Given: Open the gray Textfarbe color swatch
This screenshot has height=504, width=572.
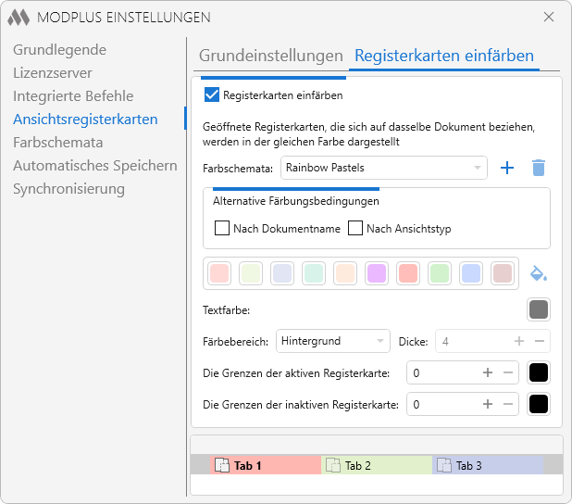Looking at the screenshot, I should point(539,309).
